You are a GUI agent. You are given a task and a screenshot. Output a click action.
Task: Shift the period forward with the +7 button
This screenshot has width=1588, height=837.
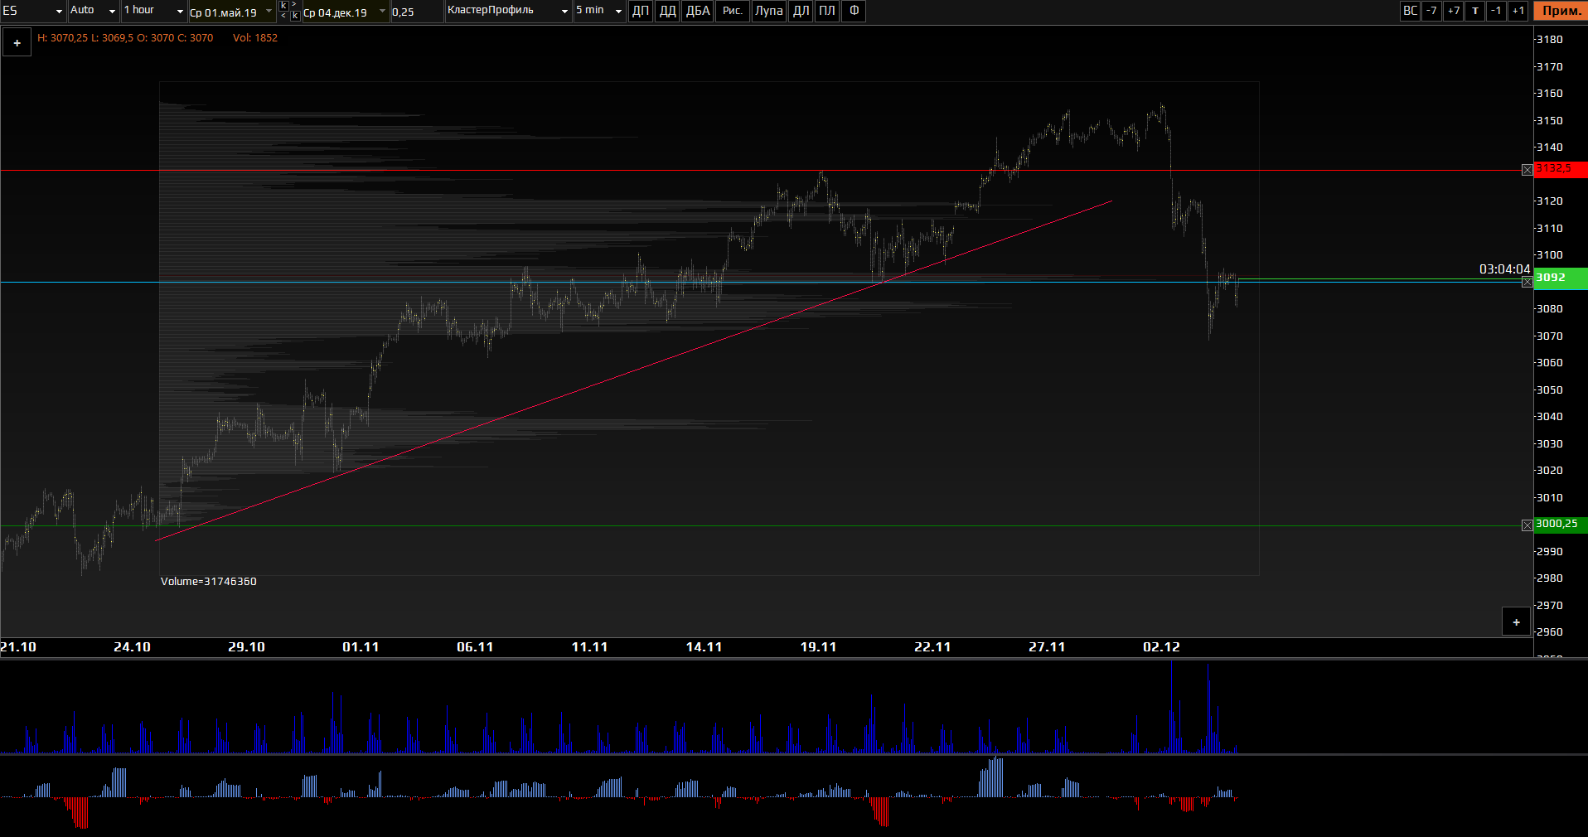point(1453,11)
